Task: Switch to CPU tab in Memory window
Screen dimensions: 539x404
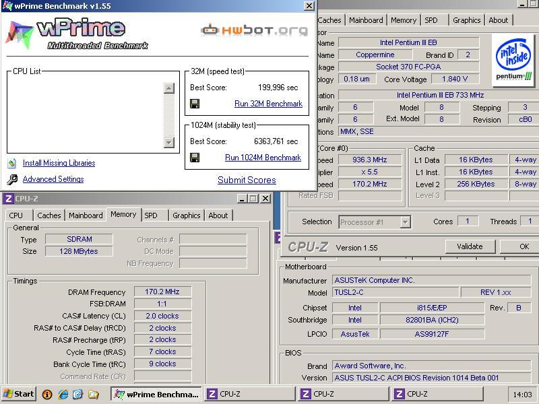Action: tap(15, 215)
